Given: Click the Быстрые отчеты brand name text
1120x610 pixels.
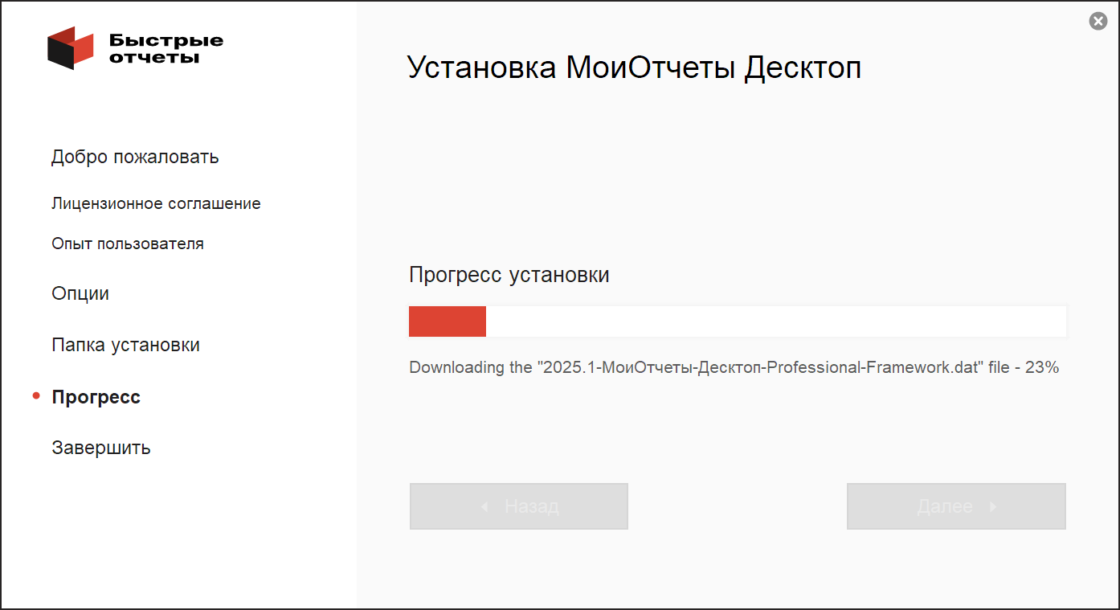Looking at the screenshot, I should (166, 48).
